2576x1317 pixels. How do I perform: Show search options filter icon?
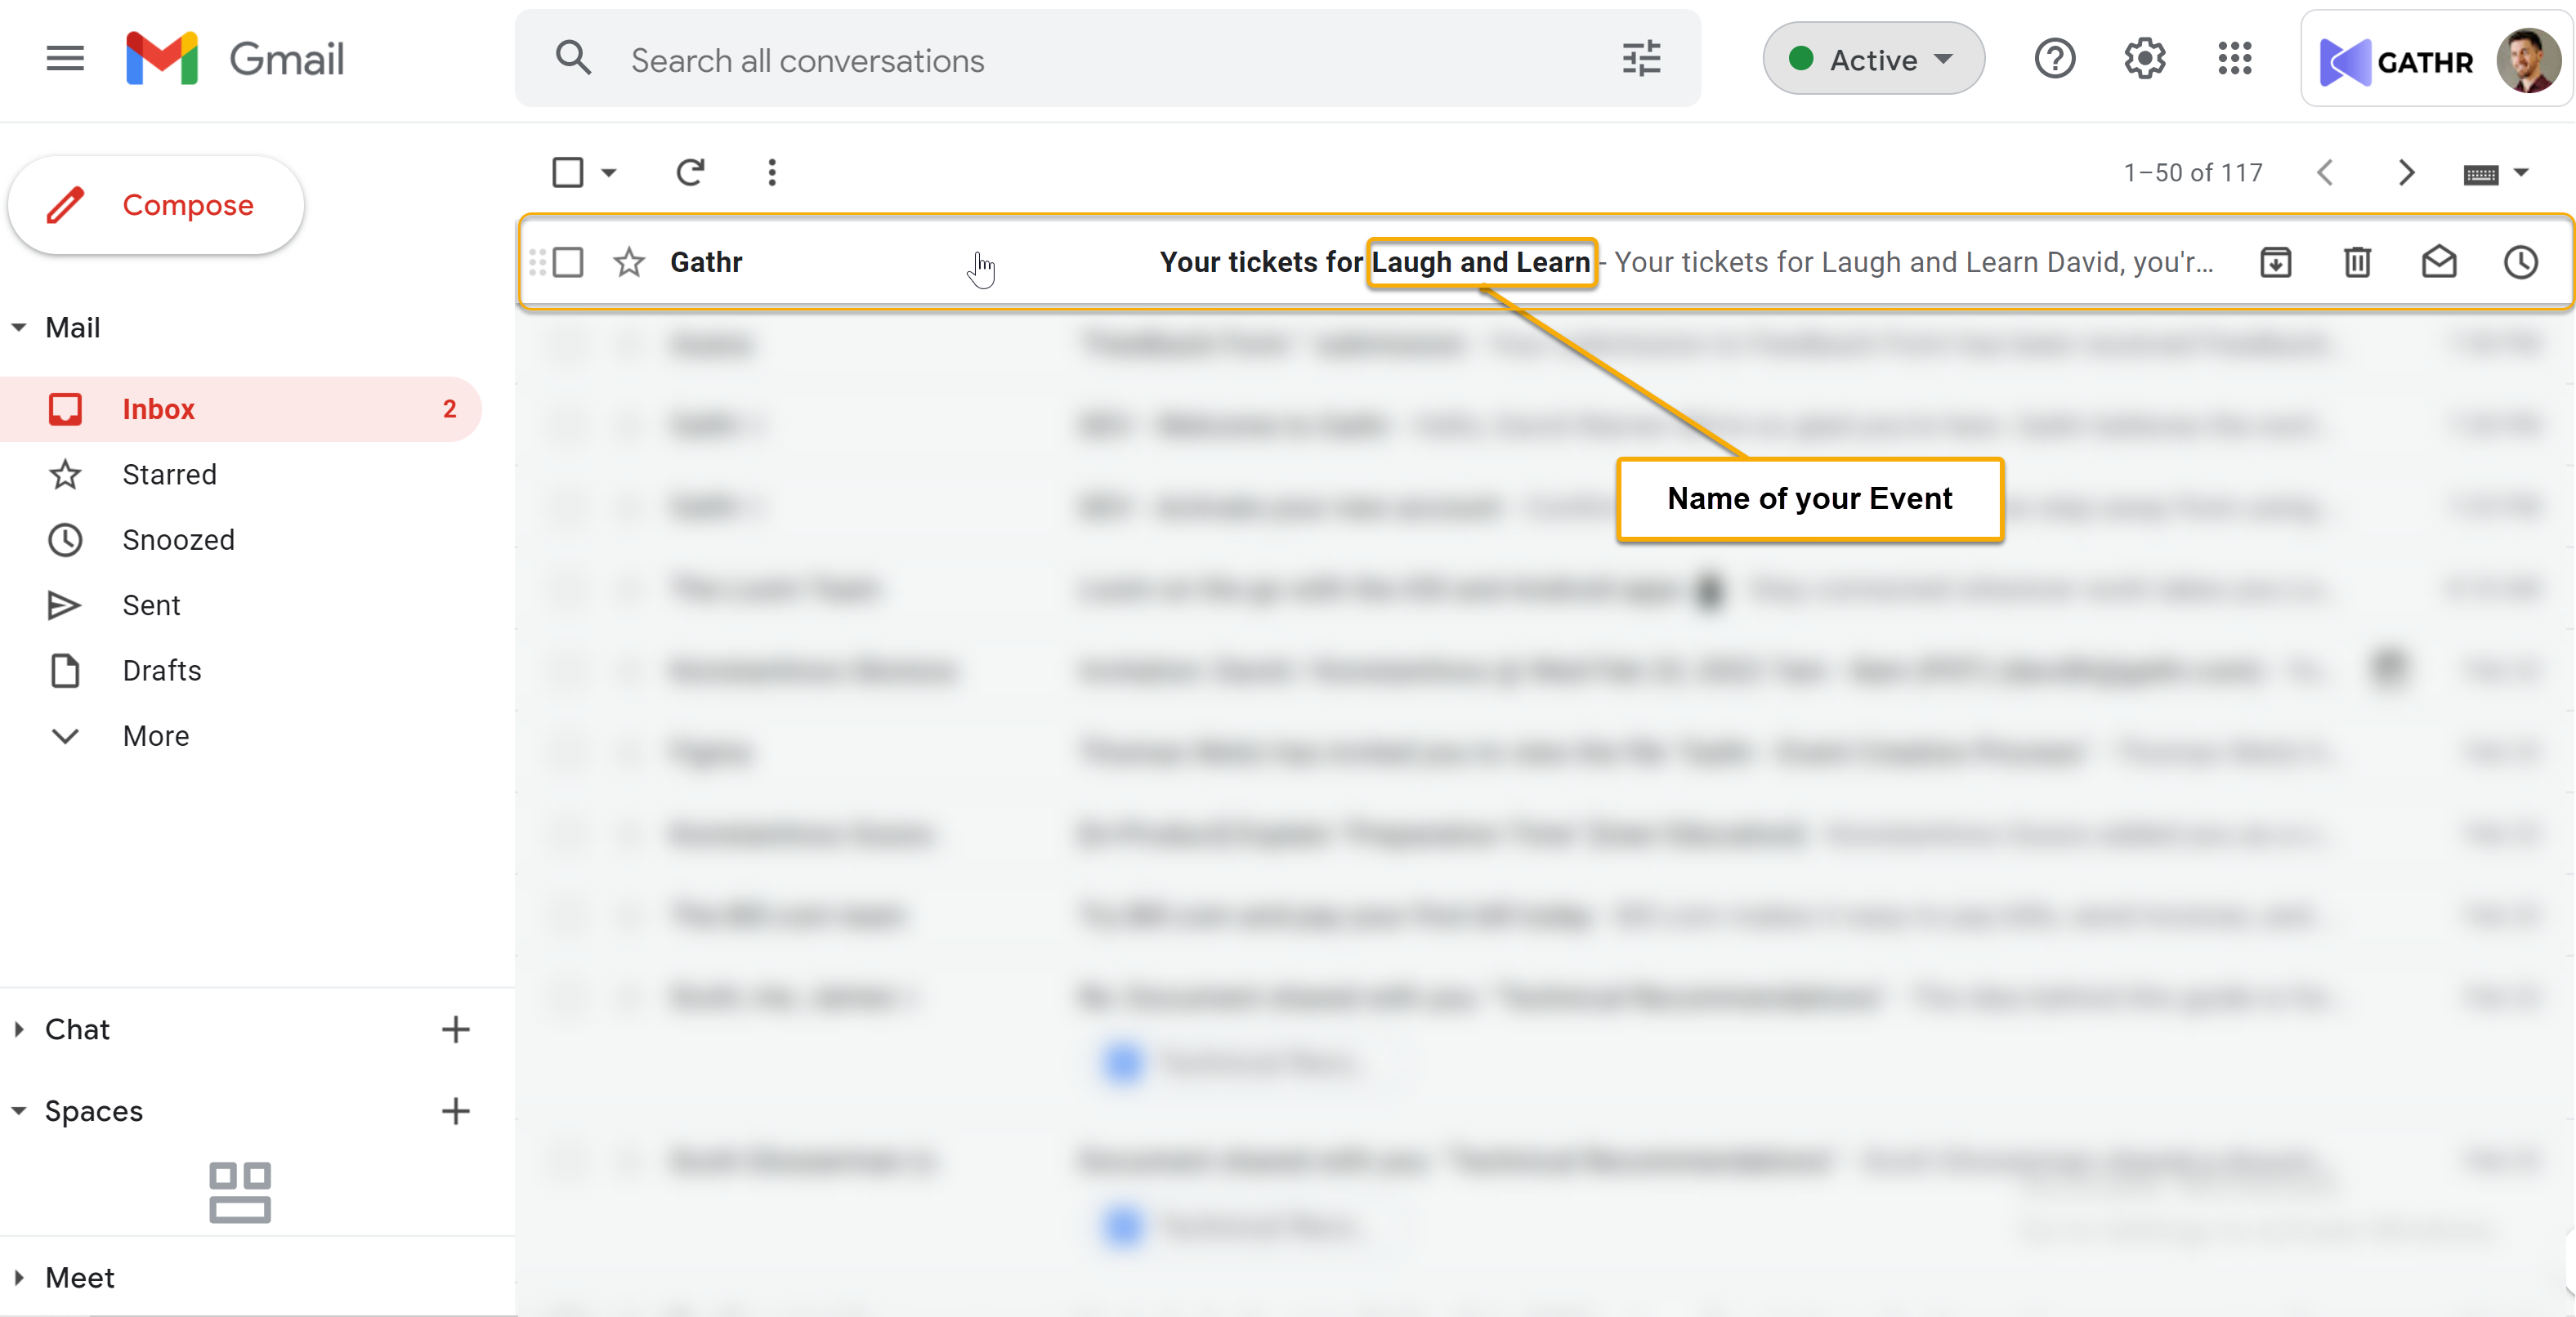tap(1640, 59)
